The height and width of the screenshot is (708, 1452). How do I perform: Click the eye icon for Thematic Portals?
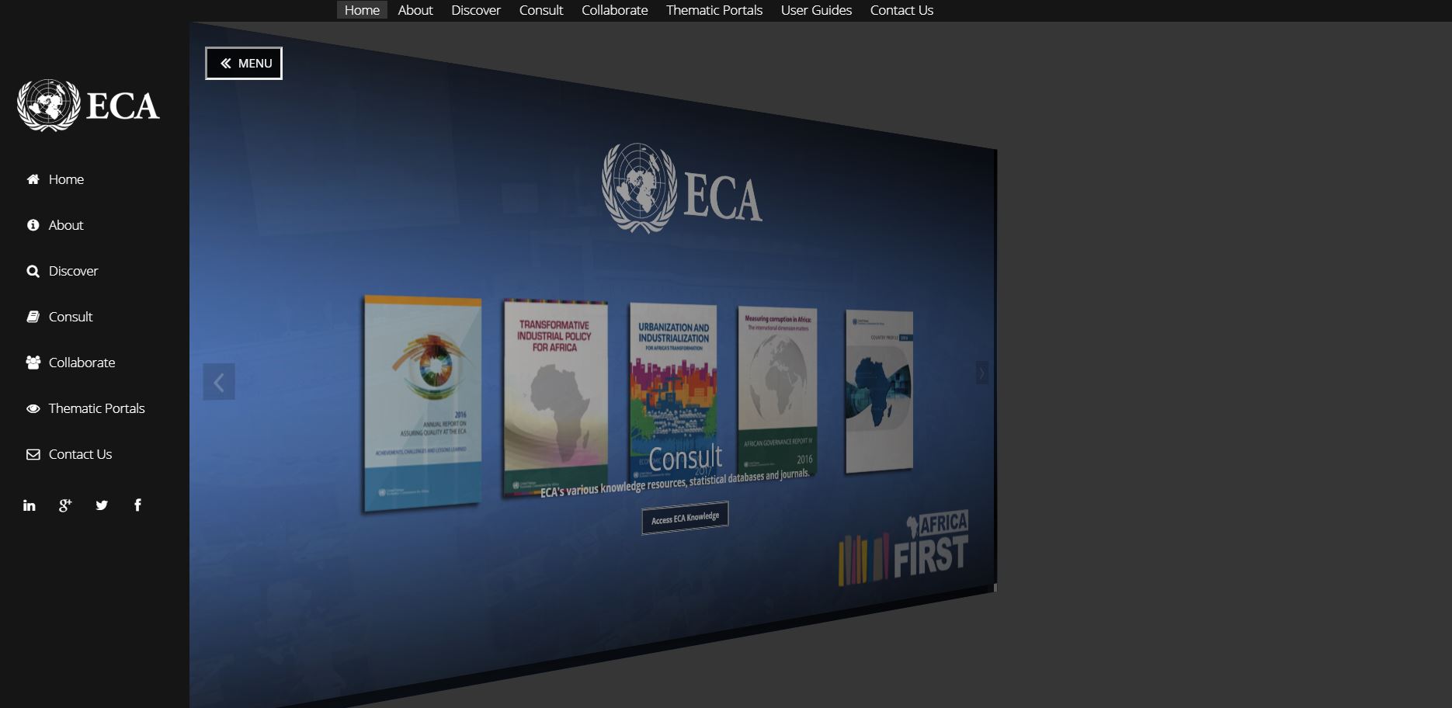pyautogui.click(x=33, y=408)
